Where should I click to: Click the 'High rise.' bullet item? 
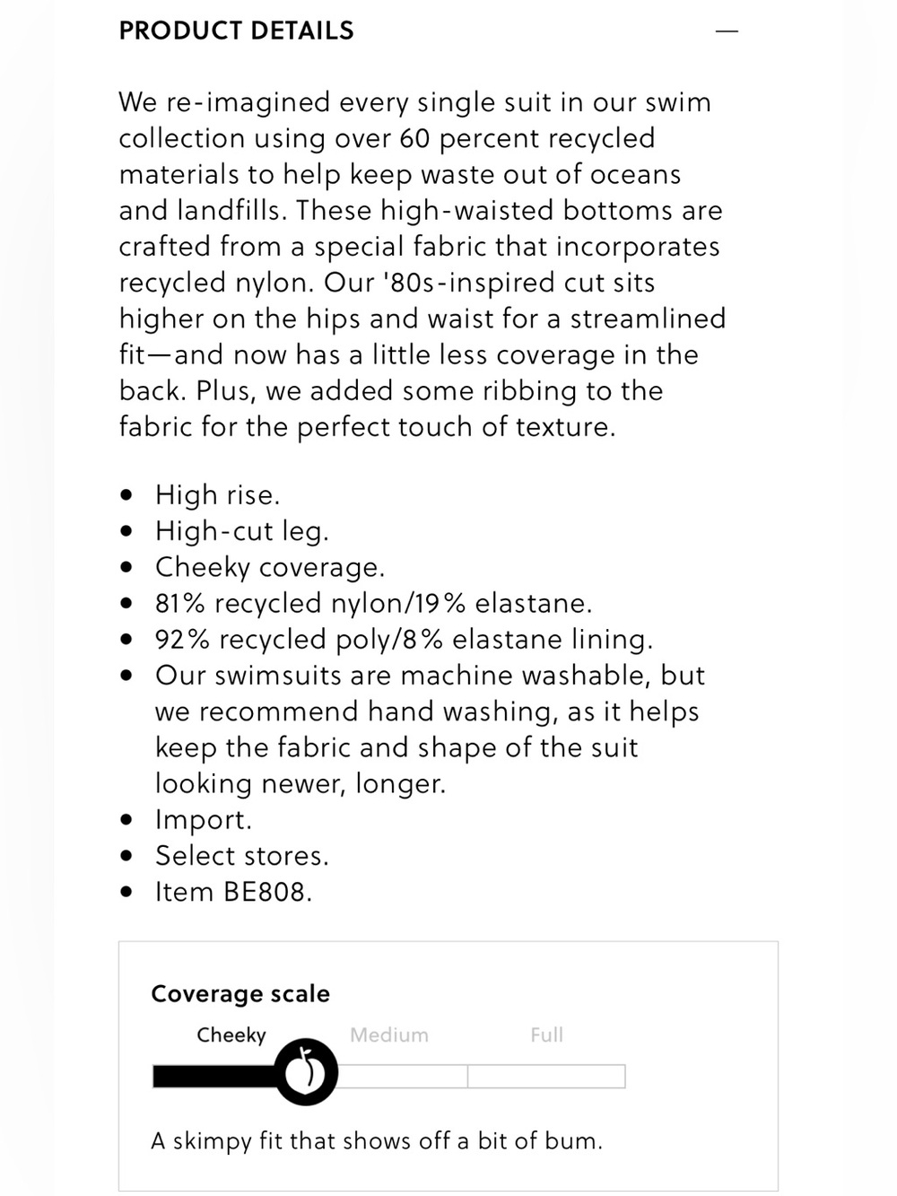[218, 495]
